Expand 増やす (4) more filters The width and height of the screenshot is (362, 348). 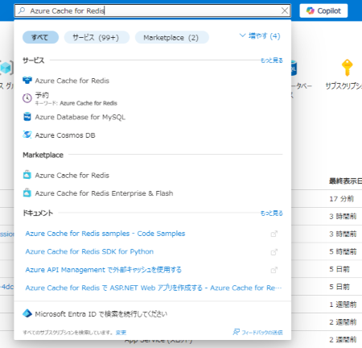click(260, 35)
